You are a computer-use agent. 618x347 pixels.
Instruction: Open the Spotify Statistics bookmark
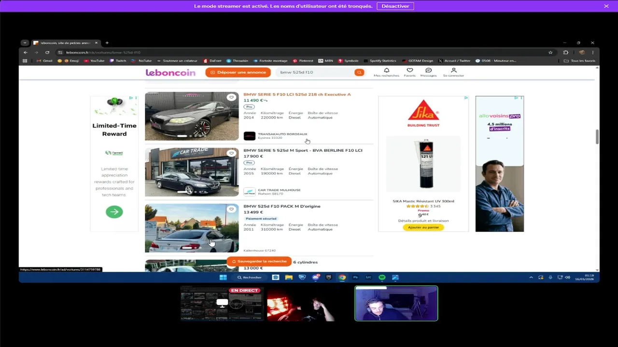point(379,61)
